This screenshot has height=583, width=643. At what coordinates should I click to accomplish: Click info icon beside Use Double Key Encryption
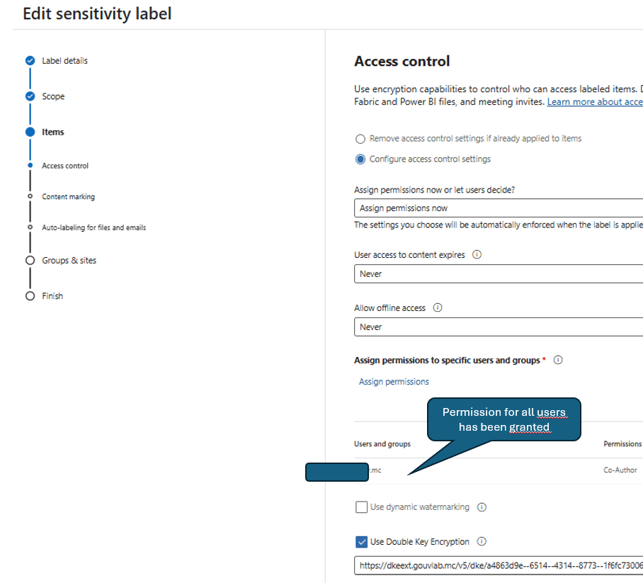(x=482, y=542)
